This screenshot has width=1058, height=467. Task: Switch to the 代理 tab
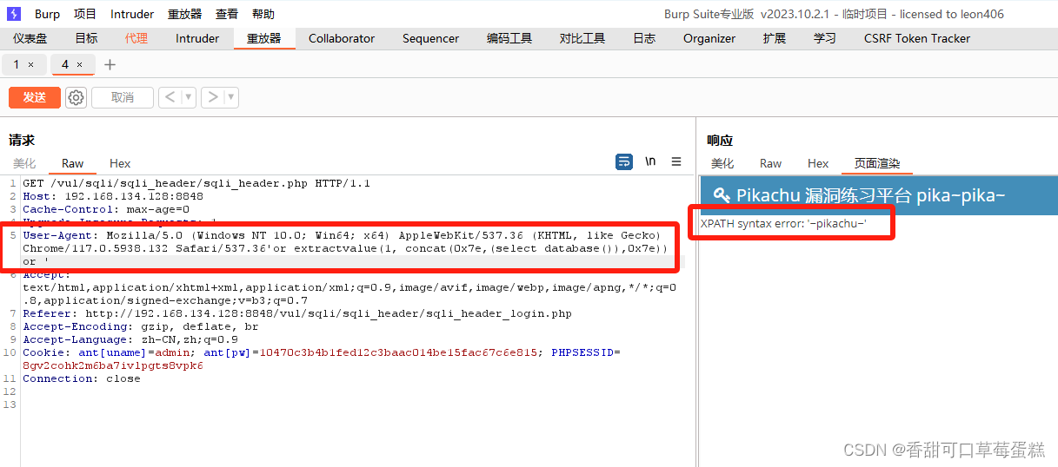136,38
